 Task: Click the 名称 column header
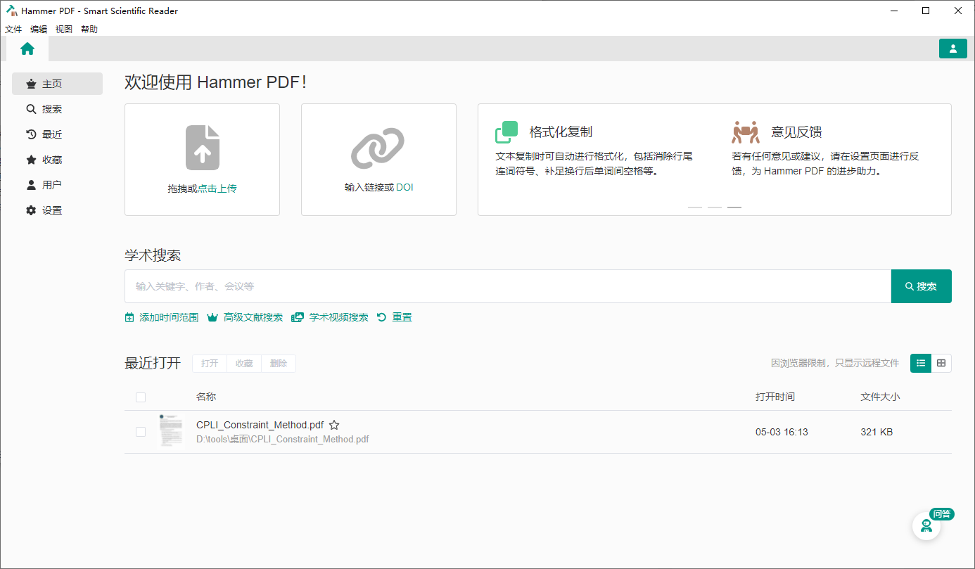(x=206, y=397)
